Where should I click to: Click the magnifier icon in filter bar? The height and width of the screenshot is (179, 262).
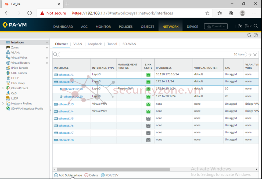click(55, 54)
